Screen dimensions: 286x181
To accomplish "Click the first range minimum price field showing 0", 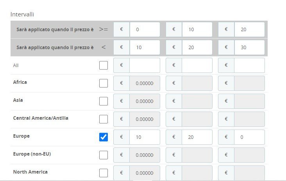I will (x=145, y=29).
